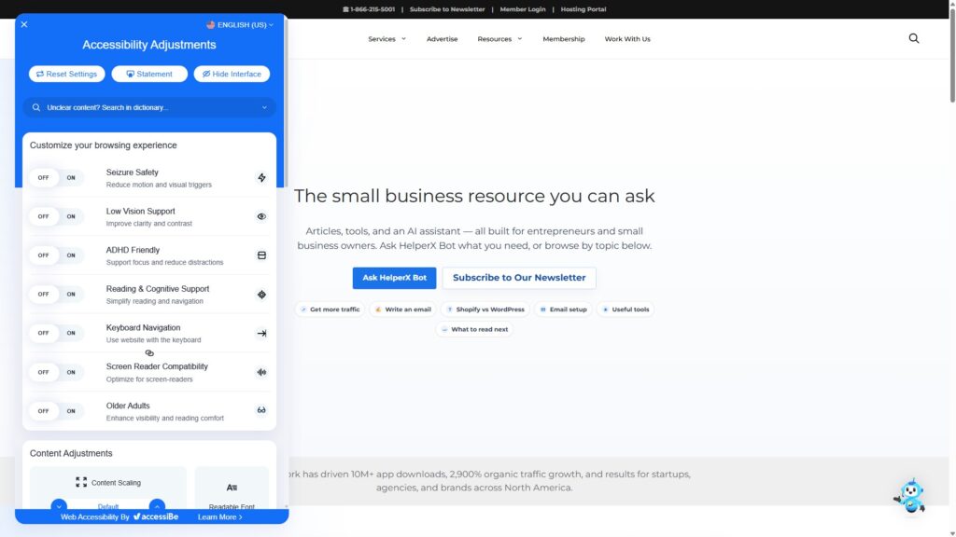This screenshot has height=537, width=956.
Task: Go to the Membership page
Action: click(x=563, y=39)
